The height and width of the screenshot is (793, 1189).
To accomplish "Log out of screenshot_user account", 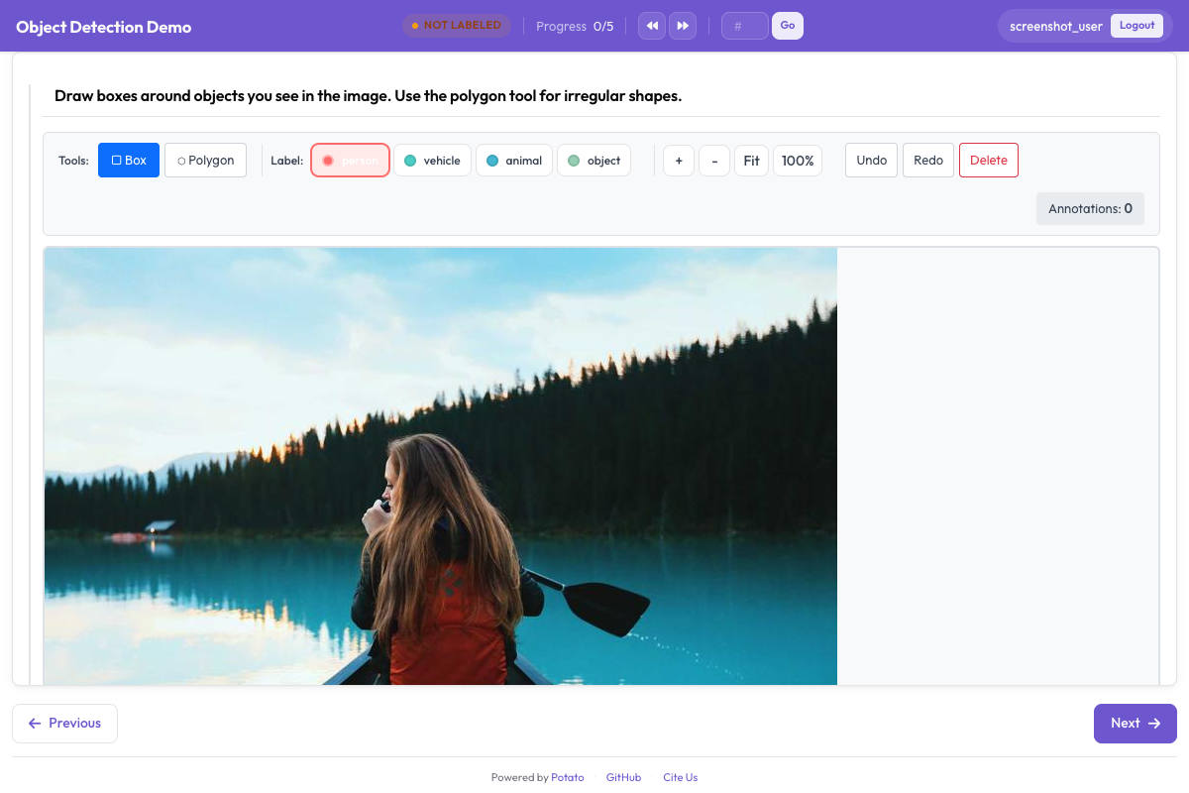I will click(1136, 26).
